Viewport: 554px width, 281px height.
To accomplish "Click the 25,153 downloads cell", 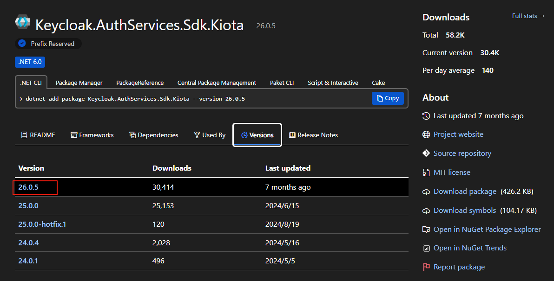I will (163, 205).
